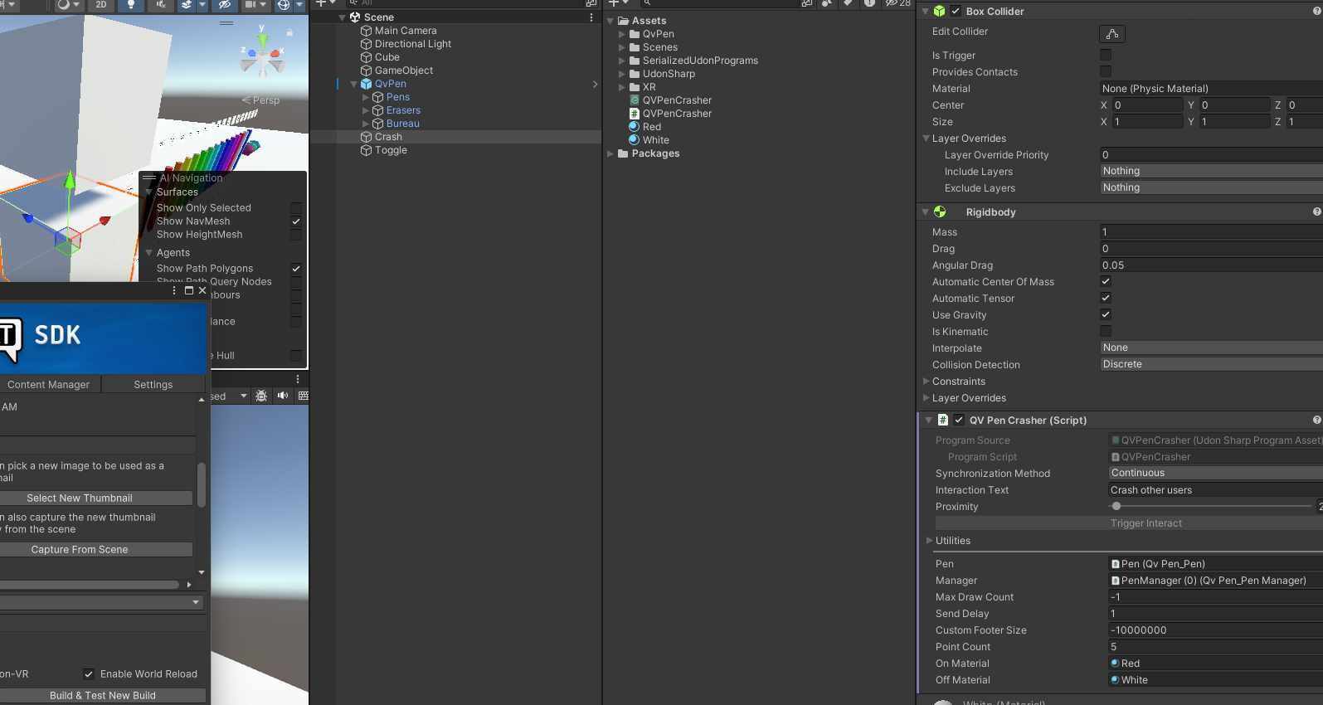Select QVPenCrasher C# script asset
Screen dimensions: 1323x705
tap(670, 114)
